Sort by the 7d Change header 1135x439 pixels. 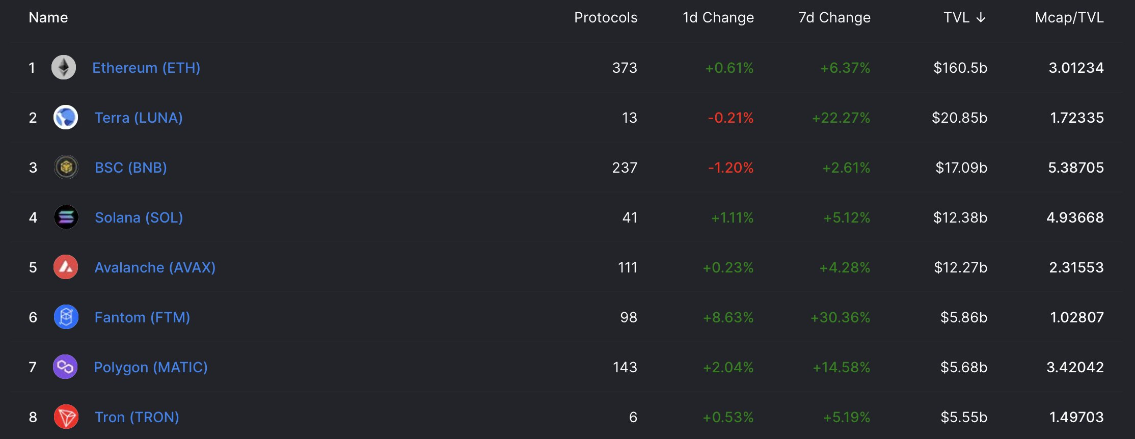coord(834,17)
